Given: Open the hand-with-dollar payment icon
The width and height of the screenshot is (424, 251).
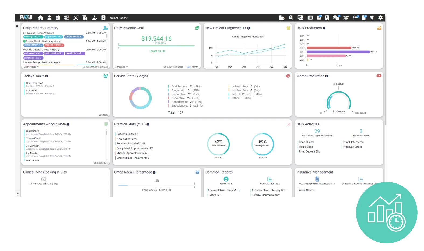Looking at the screenshot, I should [94, 18].
